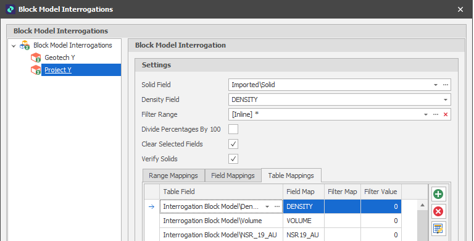Click the table edit grid icon
The image size is (474, 241).
[438, 228]
